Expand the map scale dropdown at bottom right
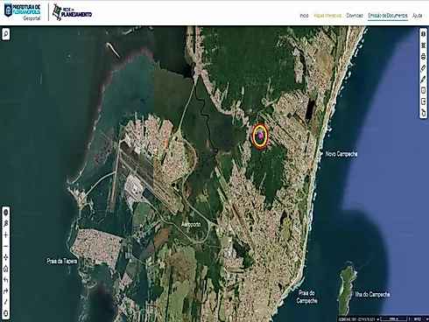Viewport: 429px width, 322px height. (x=427, y=319)
